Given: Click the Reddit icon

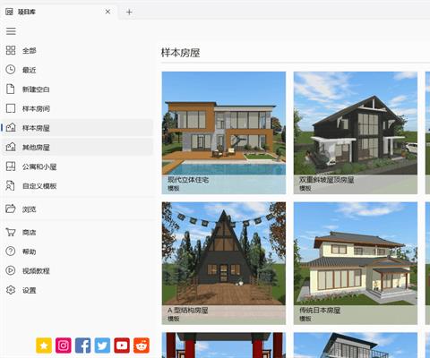Looking at the screenshot, I should click(142, 345).
